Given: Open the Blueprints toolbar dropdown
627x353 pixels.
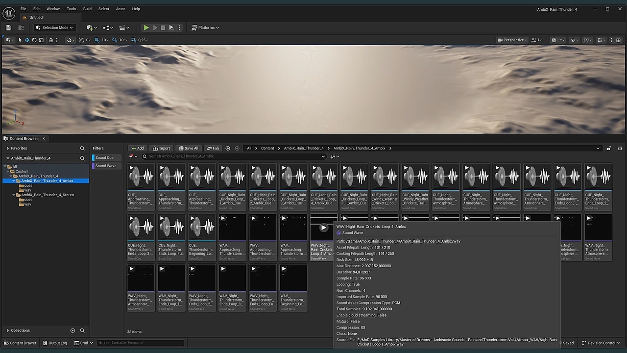Looking at the screenshot, I should pos(108,27).
